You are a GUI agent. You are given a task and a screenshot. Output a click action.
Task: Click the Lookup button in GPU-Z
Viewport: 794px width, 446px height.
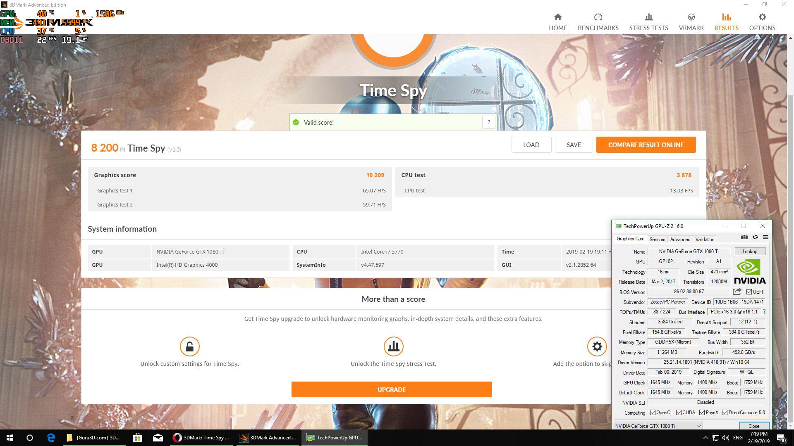(750, 251)
